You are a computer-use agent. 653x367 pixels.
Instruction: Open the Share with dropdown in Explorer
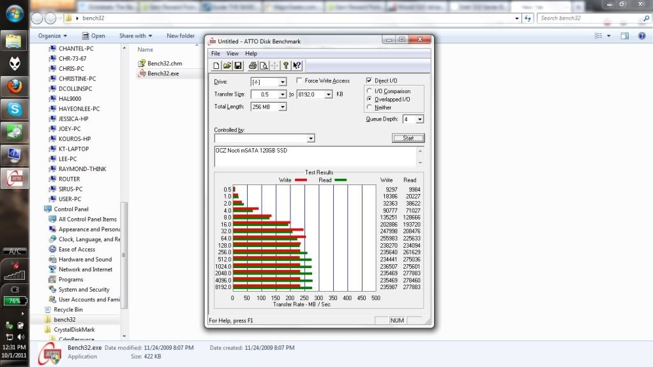(x=135, y=36)
